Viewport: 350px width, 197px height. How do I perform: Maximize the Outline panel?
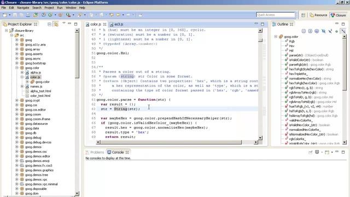(343, 24)
